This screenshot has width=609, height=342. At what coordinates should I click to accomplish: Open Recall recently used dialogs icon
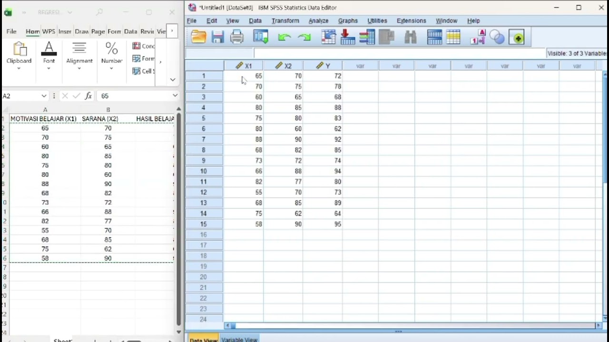pyautogui.click(x=260, y=37)
